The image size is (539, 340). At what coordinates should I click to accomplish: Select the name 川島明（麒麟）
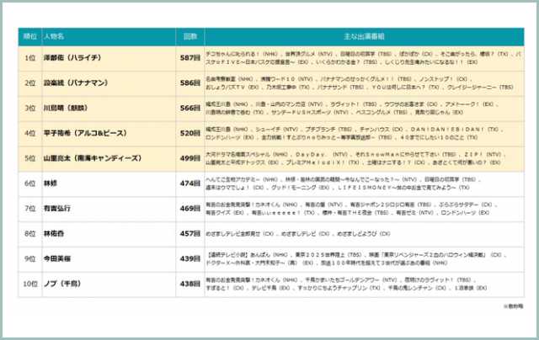tap(66, 109)
